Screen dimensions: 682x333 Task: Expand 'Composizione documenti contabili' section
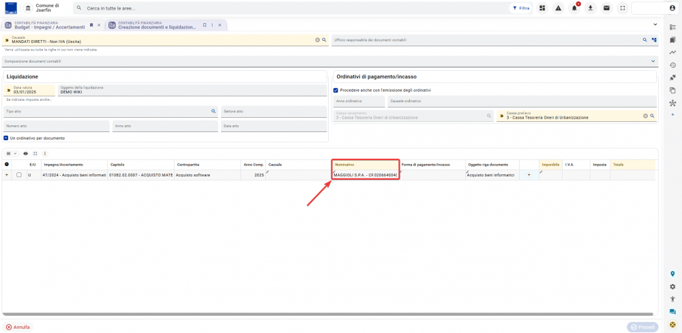pos(653,61)
